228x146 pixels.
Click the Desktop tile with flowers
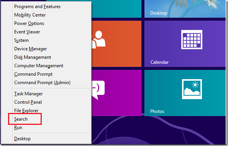(185, 9)
